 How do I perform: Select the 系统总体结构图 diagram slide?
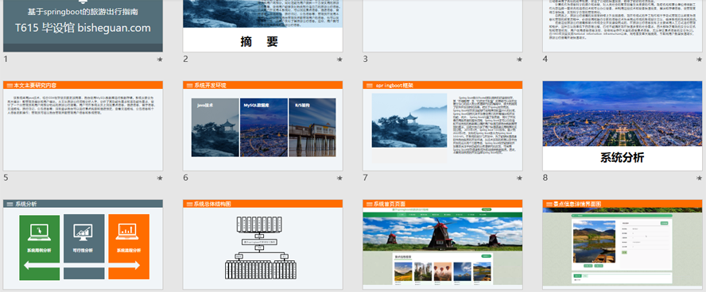pyautogui.click(x=263, y=245)
